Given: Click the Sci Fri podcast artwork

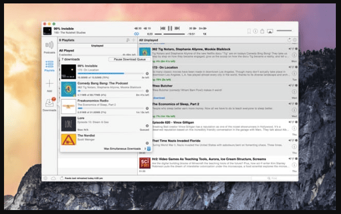Looking at the screenshot, I should pos(145,163).
